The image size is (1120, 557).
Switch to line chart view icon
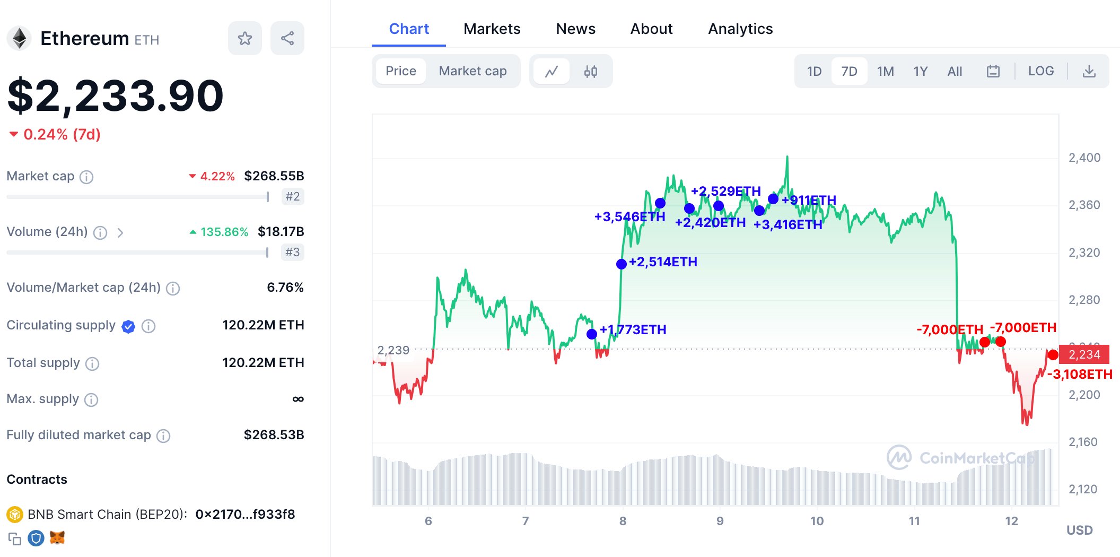coord(552,71)
